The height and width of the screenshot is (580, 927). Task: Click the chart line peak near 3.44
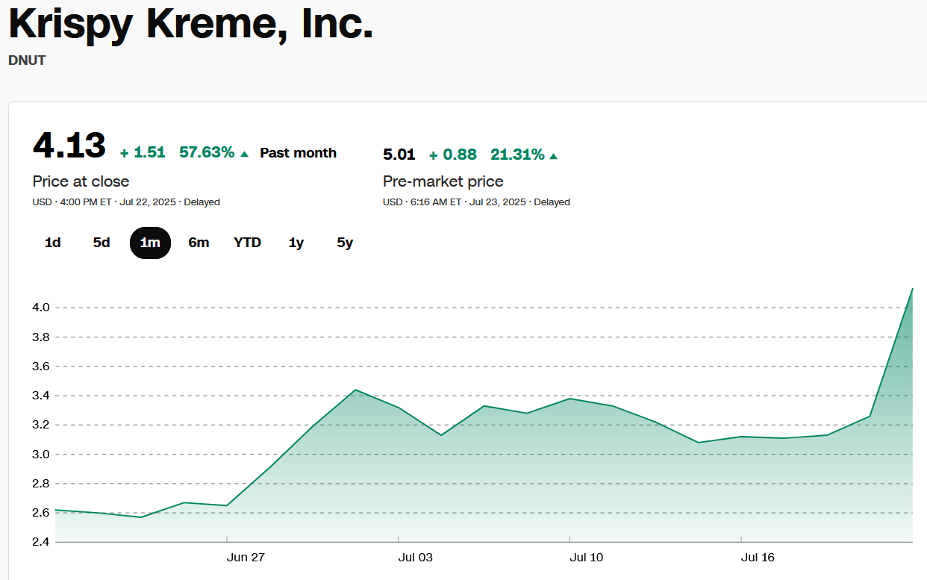pyautogui.click(x=355, y=390)
